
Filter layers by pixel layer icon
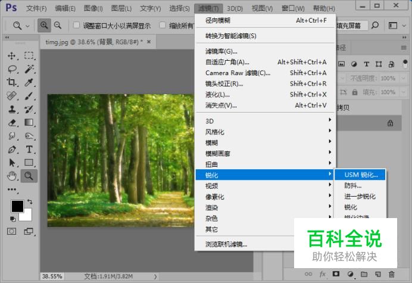pos(341,64)
